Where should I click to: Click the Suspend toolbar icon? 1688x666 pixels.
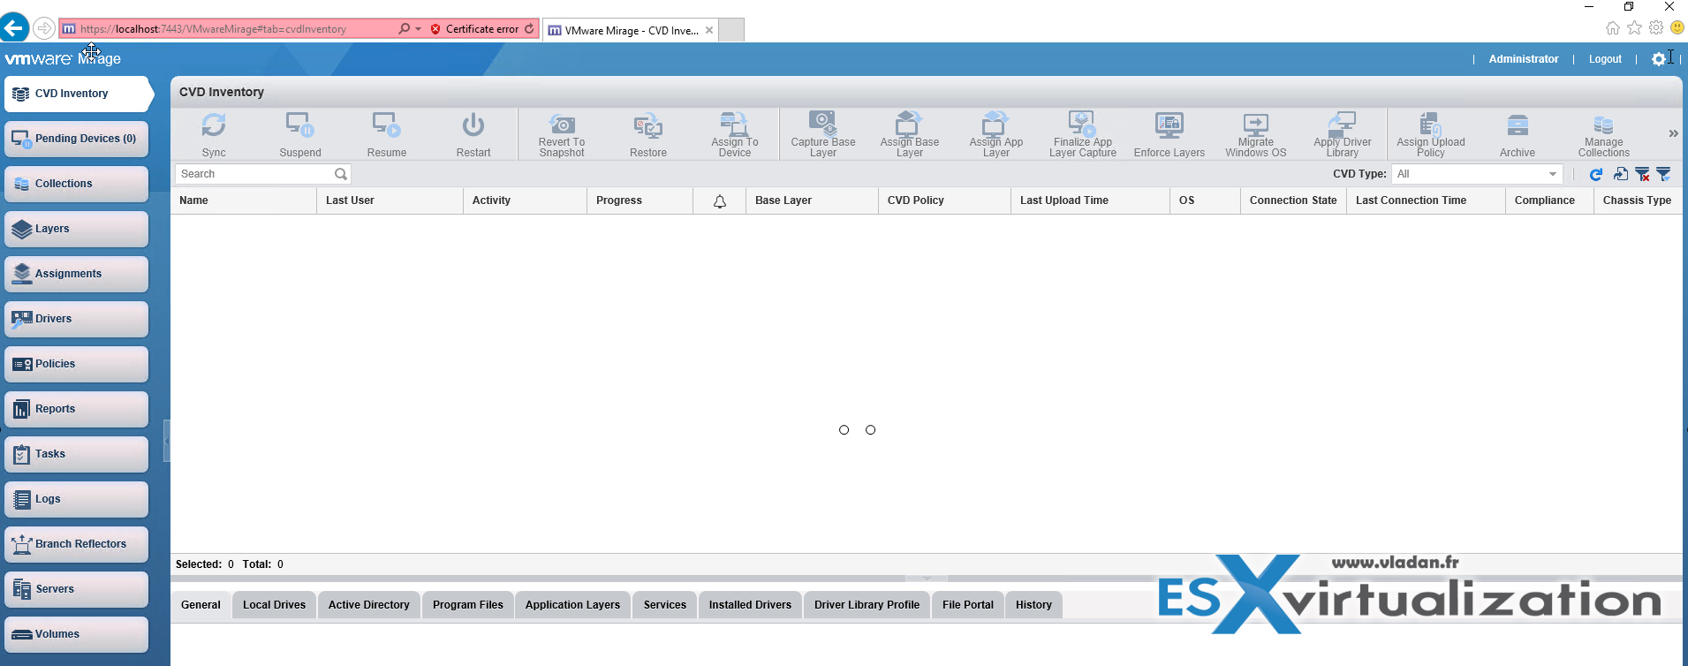click(299, 125)
